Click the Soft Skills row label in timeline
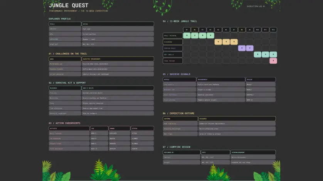 (x=173, y=54)
